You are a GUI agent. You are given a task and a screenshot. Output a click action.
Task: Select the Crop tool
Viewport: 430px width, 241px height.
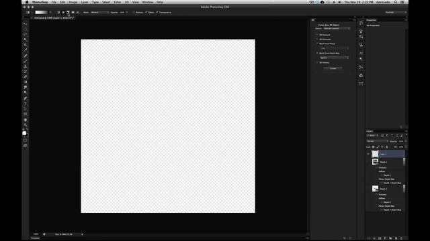click(x=26, y=45)
